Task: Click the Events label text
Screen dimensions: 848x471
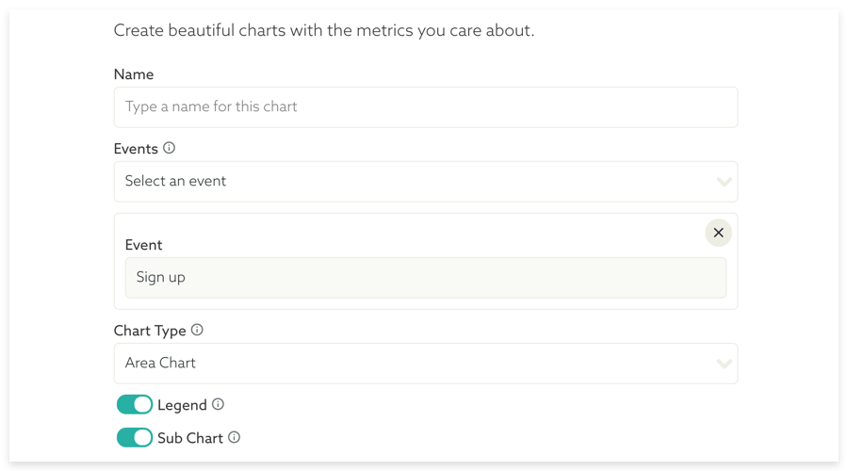Action: [x=136, y=149]
